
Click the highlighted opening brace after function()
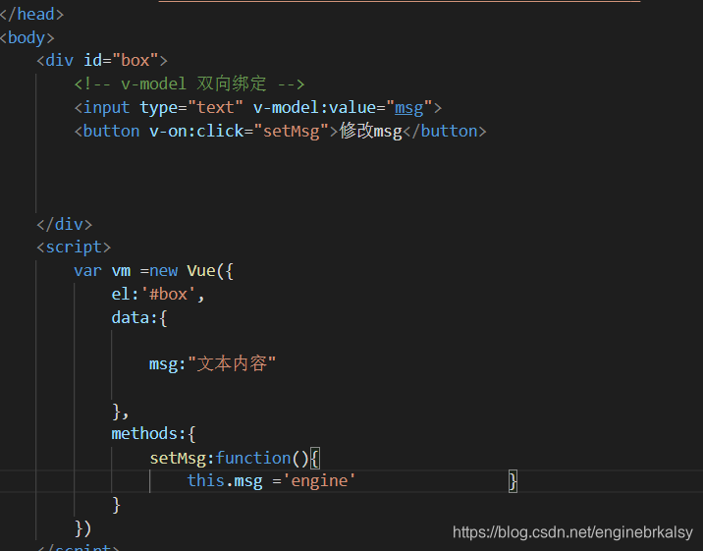click(x=315, y=459)
